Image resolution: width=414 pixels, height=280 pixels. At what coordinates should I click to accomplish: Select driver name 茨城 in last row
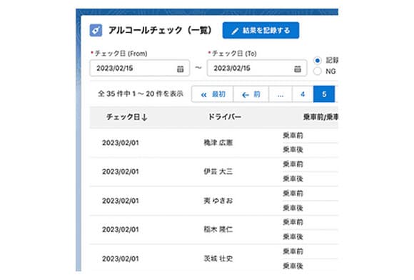[218, 259]
